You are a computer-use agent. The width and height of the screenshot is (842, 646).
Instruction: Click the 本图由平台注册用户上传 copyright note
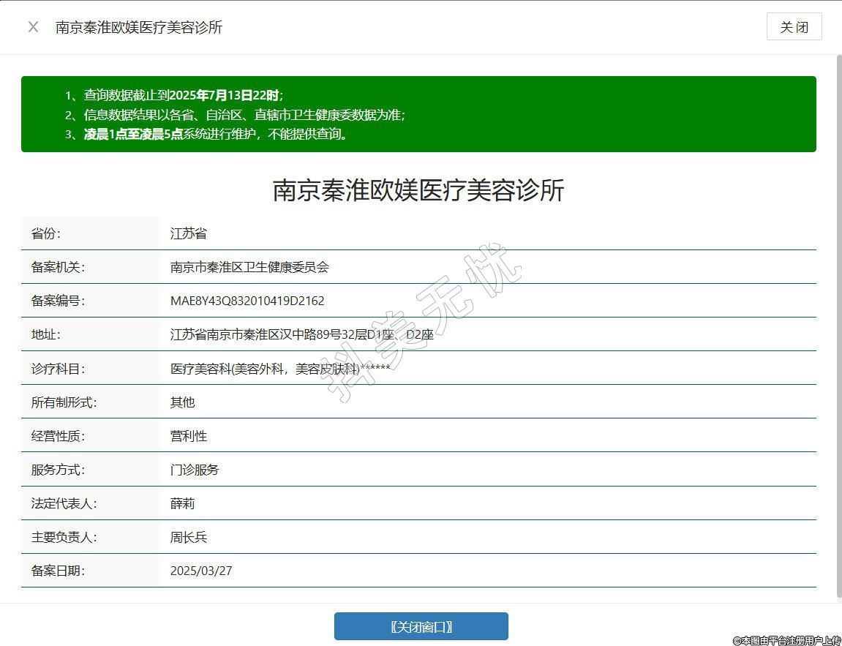[x=787, y=640]
